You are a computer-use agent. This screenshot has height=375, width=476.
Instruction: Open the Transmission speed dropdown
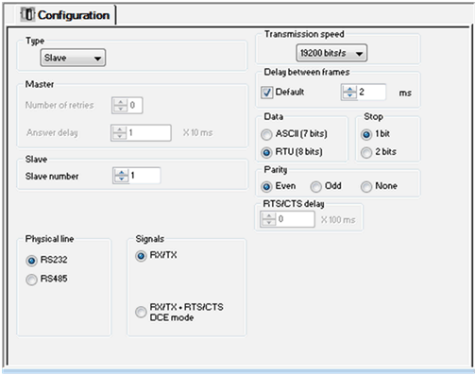331,53
